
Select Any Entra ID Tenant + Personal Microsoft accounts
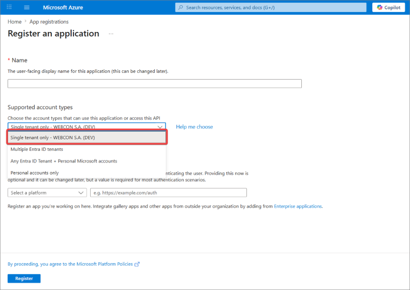64,161
